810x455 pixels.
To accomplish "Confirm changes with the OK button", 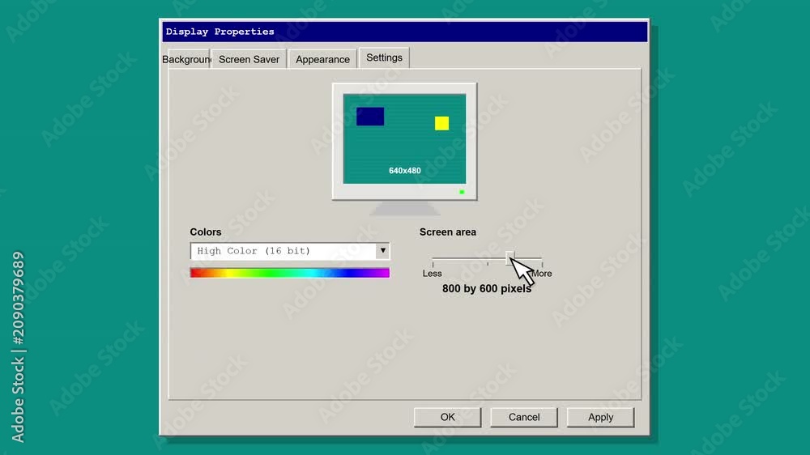I will [447, 417].
